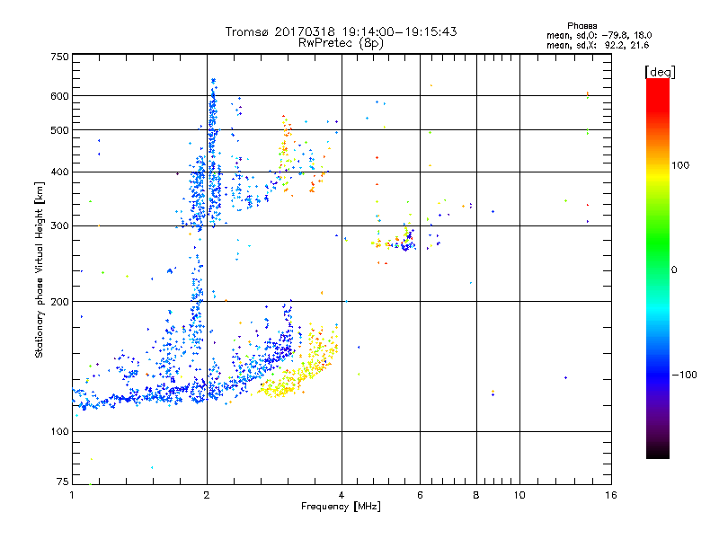Click the blue vertical echo trace above 600 km

(213, 87)
